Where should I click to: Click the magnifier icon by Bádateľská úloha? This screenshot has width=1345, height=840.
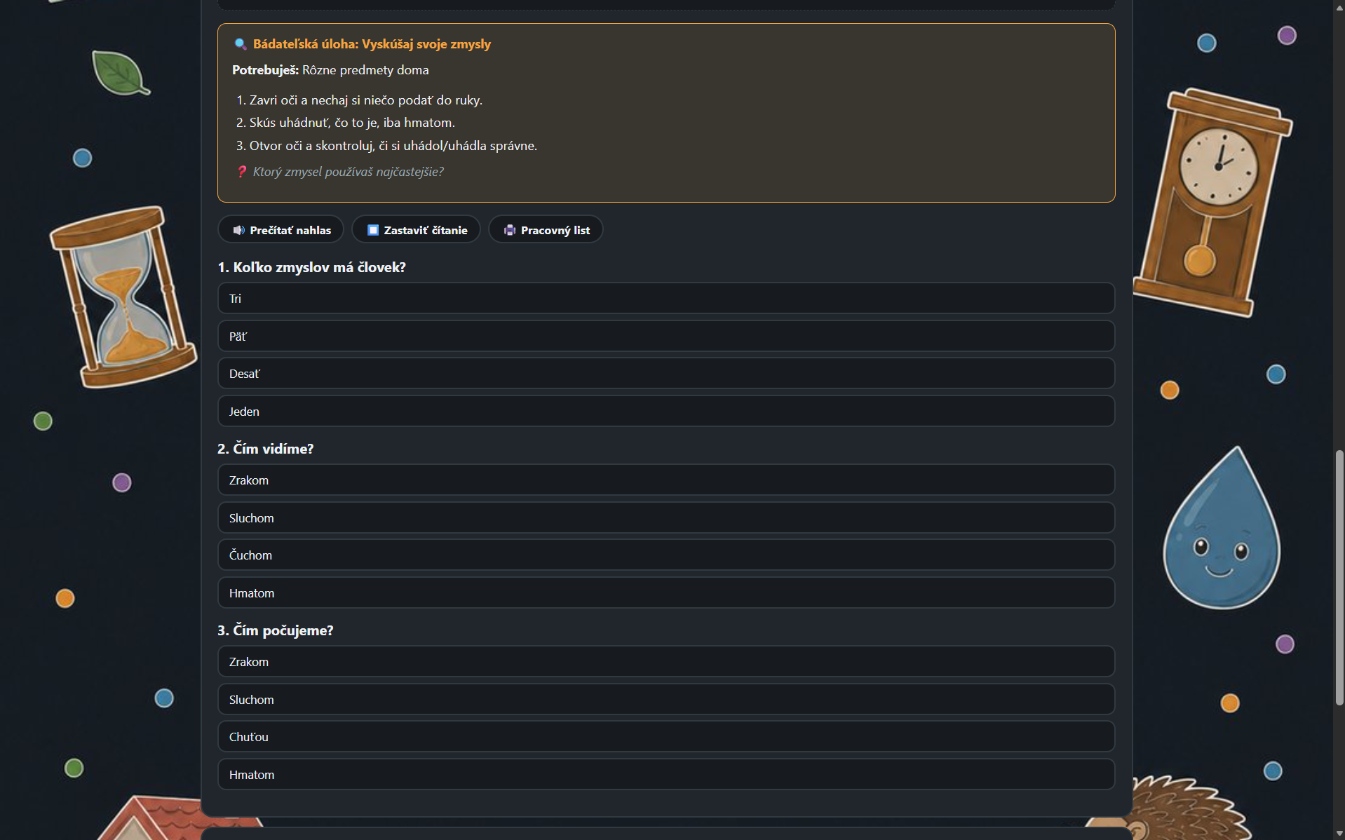click(x=240, y=44)
